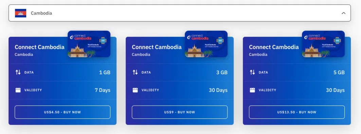
Task: Select the 7 Days validity row
Action: coord(62,90)
